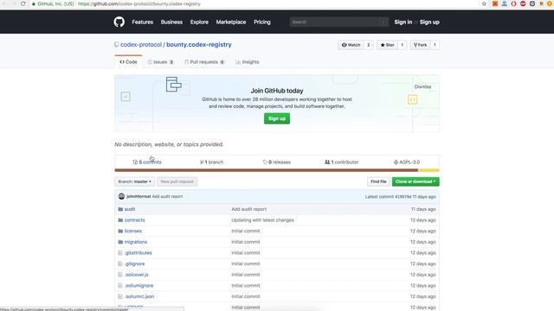This screenshot has width=554, height=311.
Task: Click green Sign up button in banner
Action: (277, 118)
